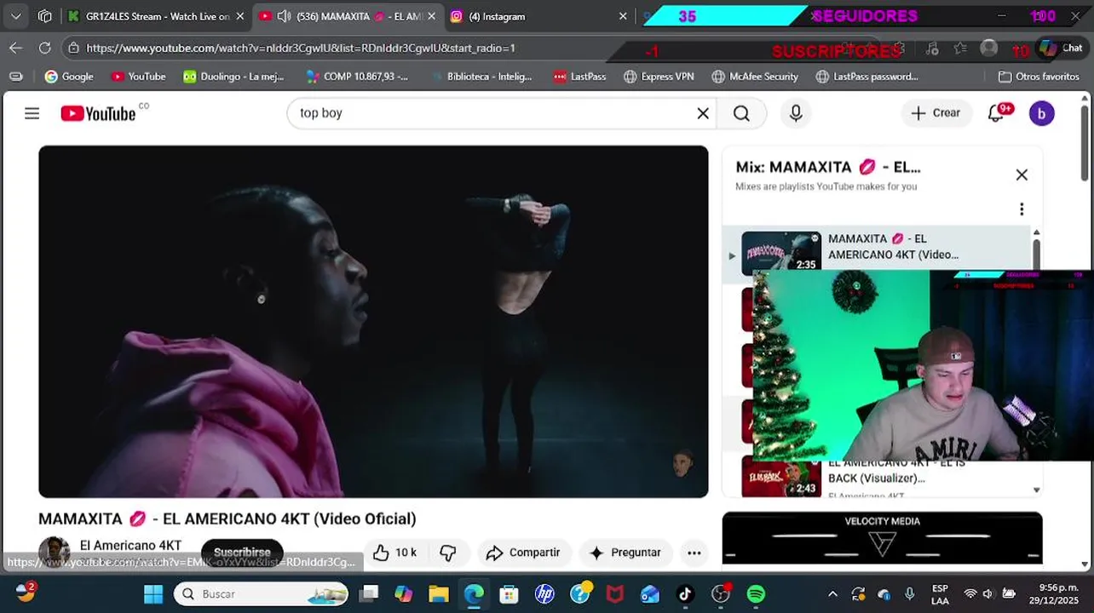Viewport: 1094px width, 613px height.
Task: Close the MAMAXITA YouTube tab
Action: tap(431, 16)
